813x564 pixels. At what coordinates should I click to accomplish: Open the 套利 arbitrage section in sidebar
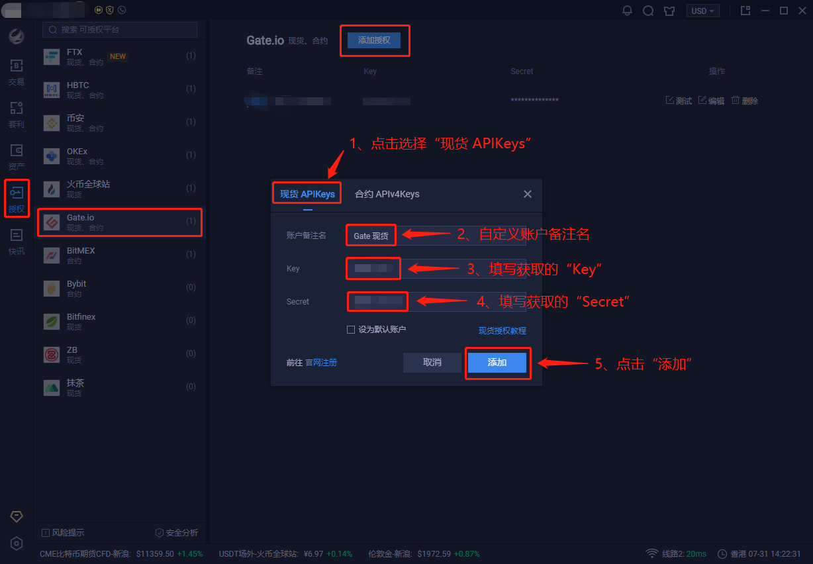tap(17, 115)
